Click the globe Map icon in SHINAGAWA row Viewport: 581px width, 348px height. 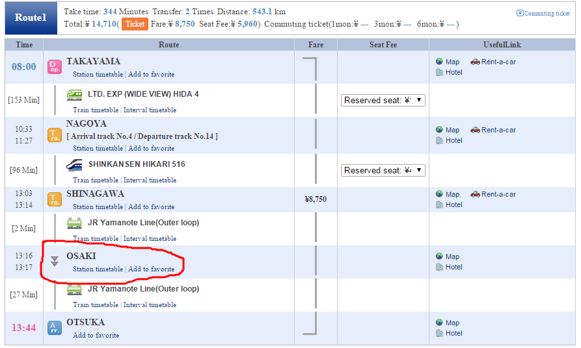coord(439,193)
